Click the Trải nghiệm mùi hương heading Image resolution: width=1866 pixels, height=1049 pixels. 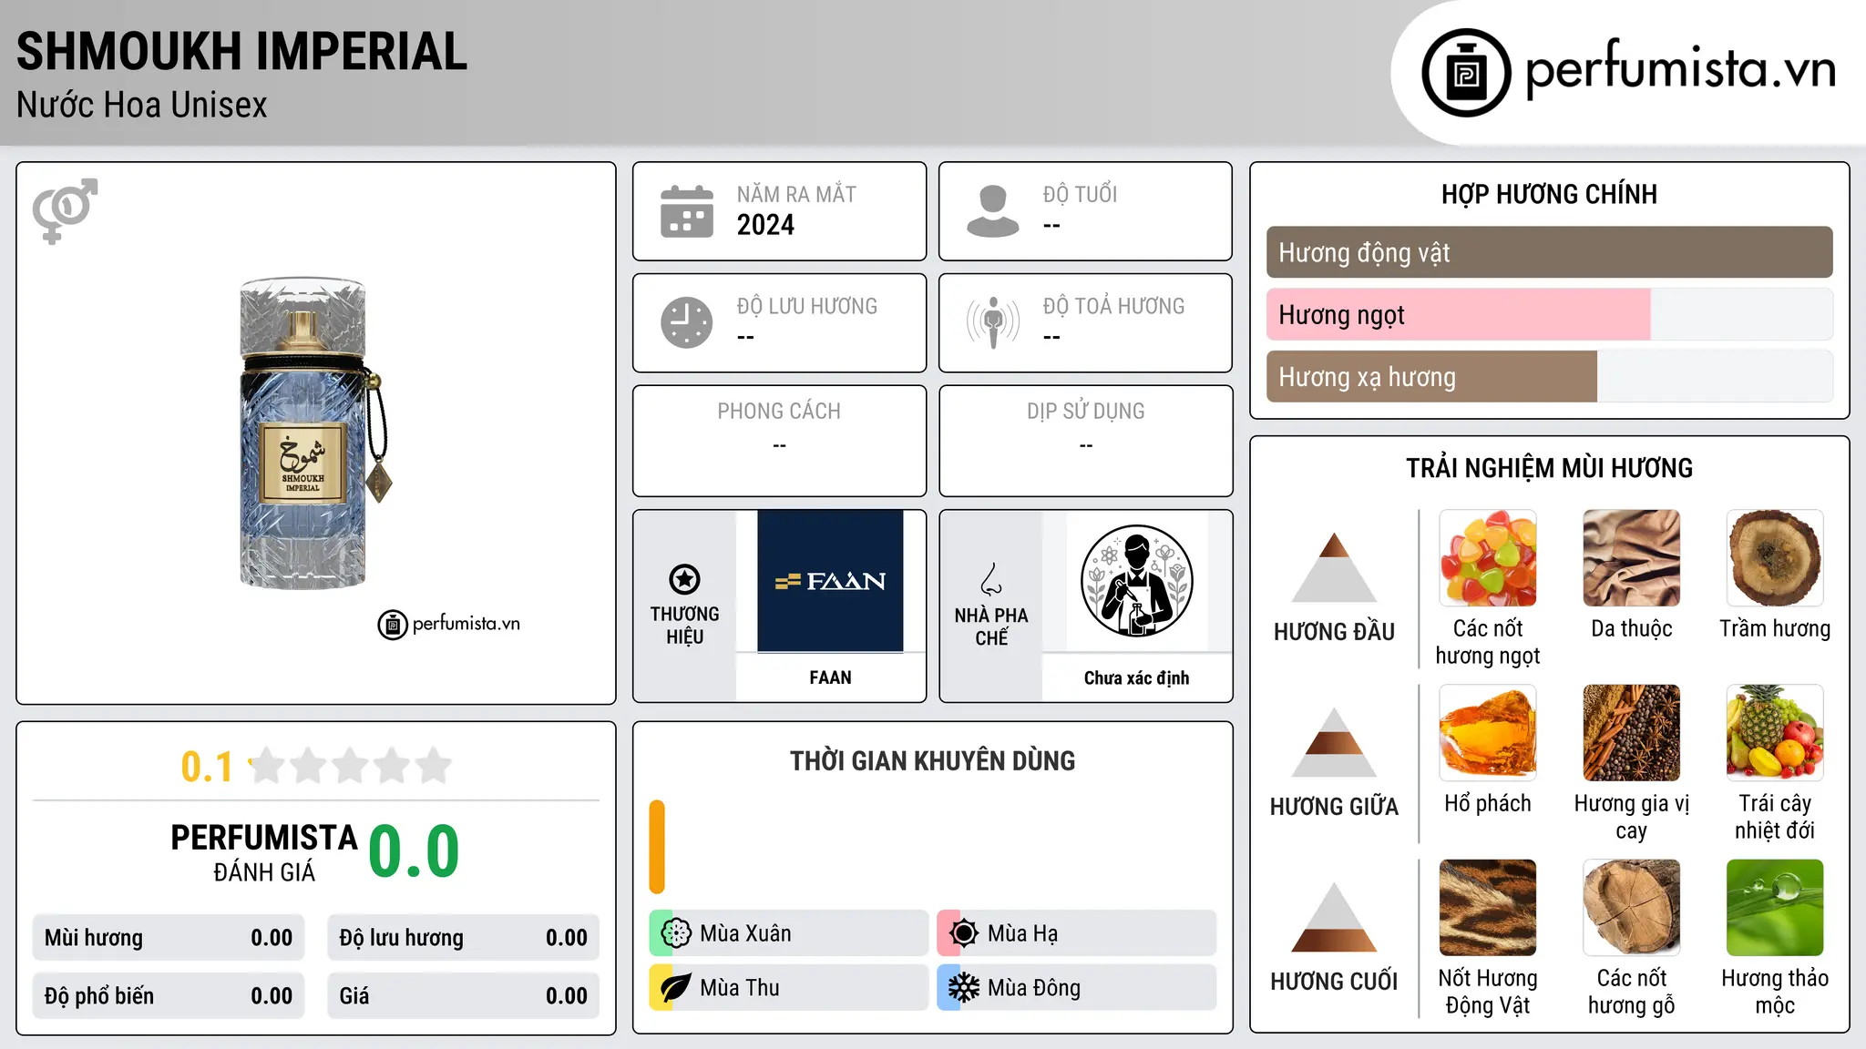tap(1549, 468)
